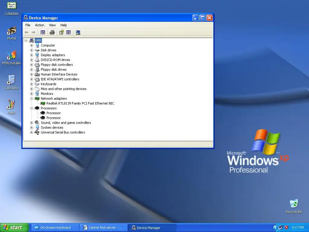This screenshot has width=309, height=232.
Task: Select the first Processor entry
Action: coord(53,113)
